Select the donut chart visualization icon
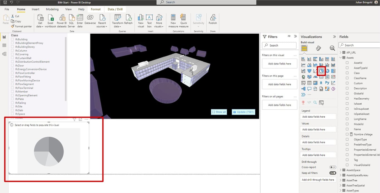380x193 pixels. (327, 71)
